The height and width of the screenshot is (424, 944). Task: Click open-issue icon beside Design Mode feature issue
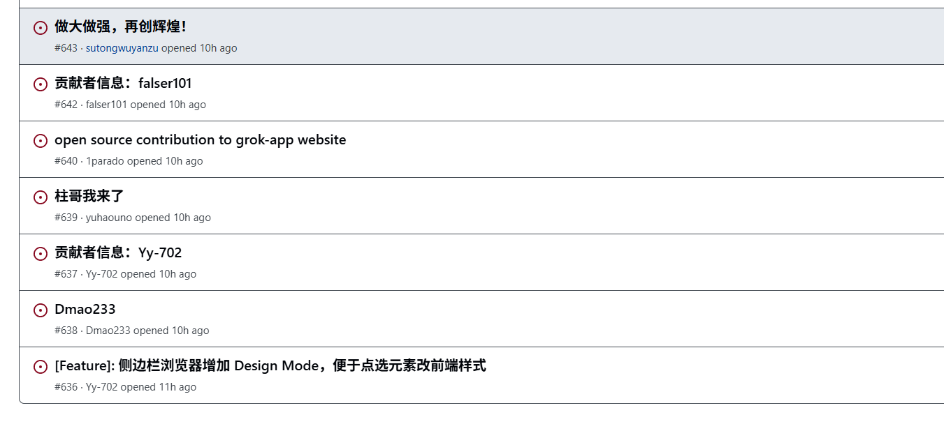41,367
